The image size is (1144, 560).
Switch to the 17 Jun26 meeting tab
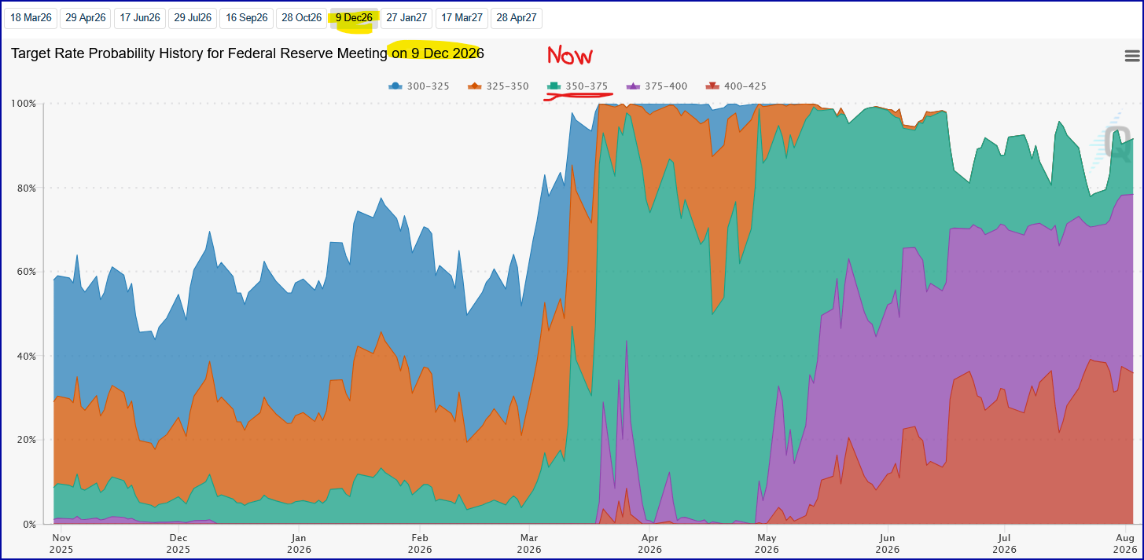pyautogui.click(x=140, y=18)
